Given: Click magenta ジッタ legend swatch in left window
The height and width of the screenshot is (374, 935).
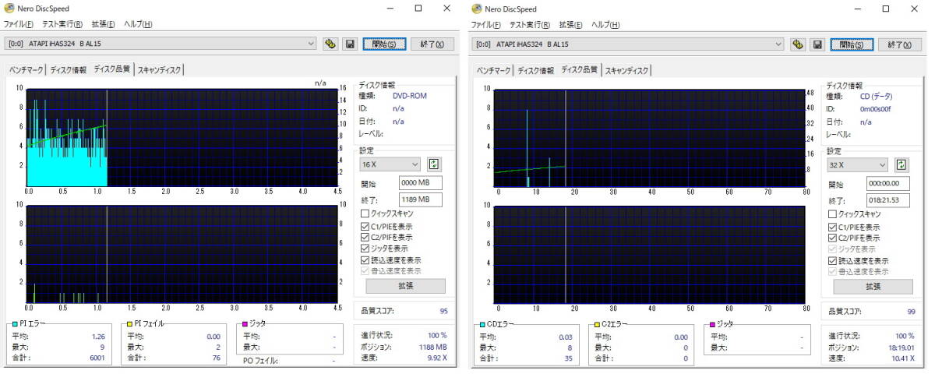Looking at the screenshot, I should coord(245,323).
